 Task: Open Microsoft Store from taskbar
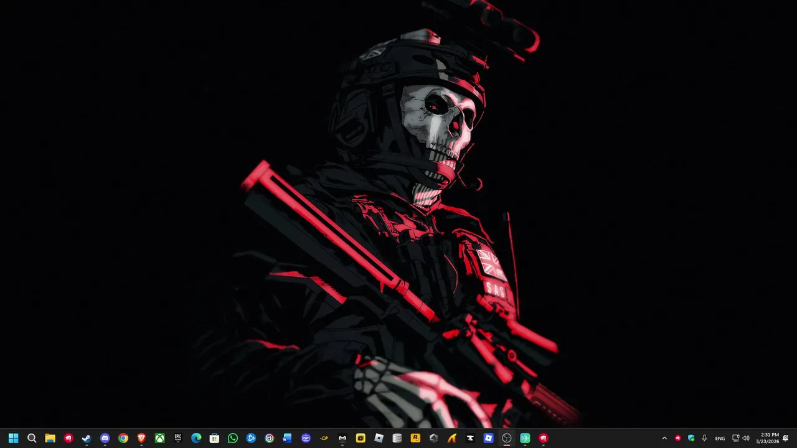pos(214,438)
